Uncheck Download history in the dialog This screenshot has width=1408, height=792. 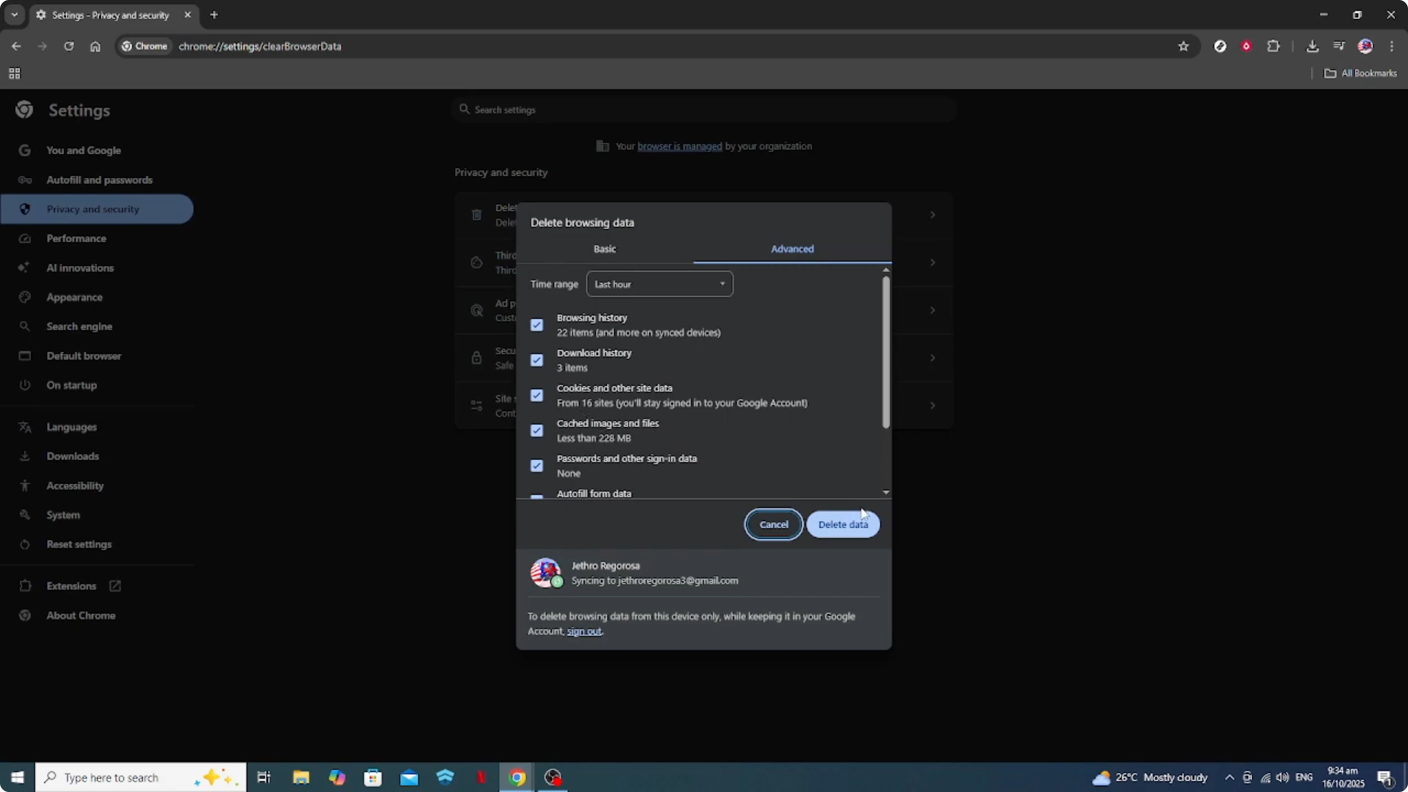[537, 360]
